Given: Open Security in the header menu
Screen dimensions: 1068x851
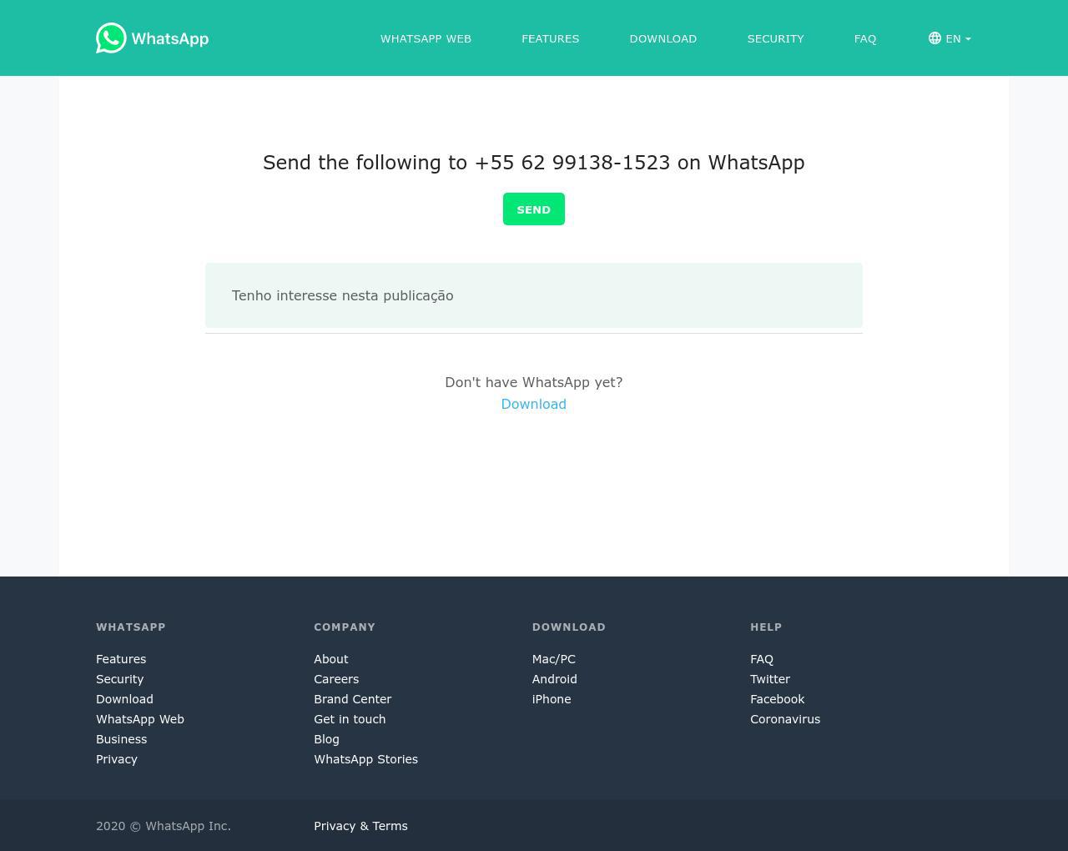Looking at the screenshot, I should 775,38.
